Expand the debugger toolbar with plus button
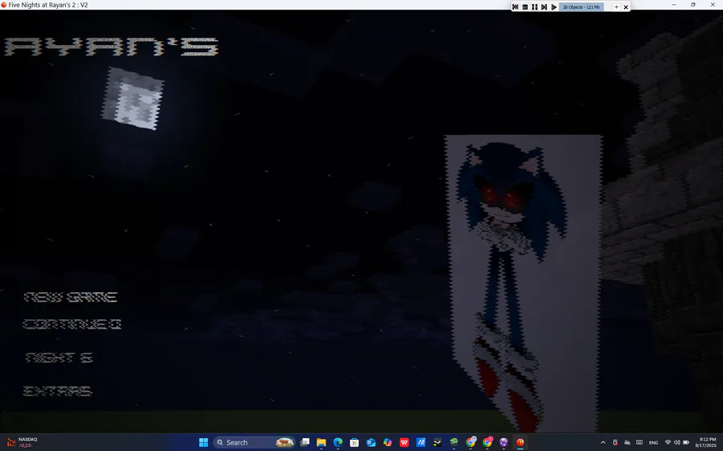 point(616,7)
